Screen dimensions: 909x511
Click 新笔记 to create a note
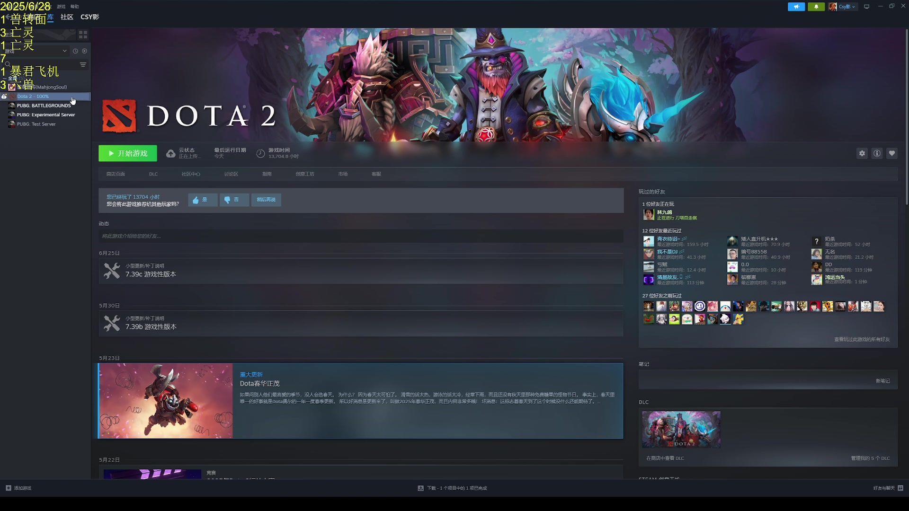point(882,381)
